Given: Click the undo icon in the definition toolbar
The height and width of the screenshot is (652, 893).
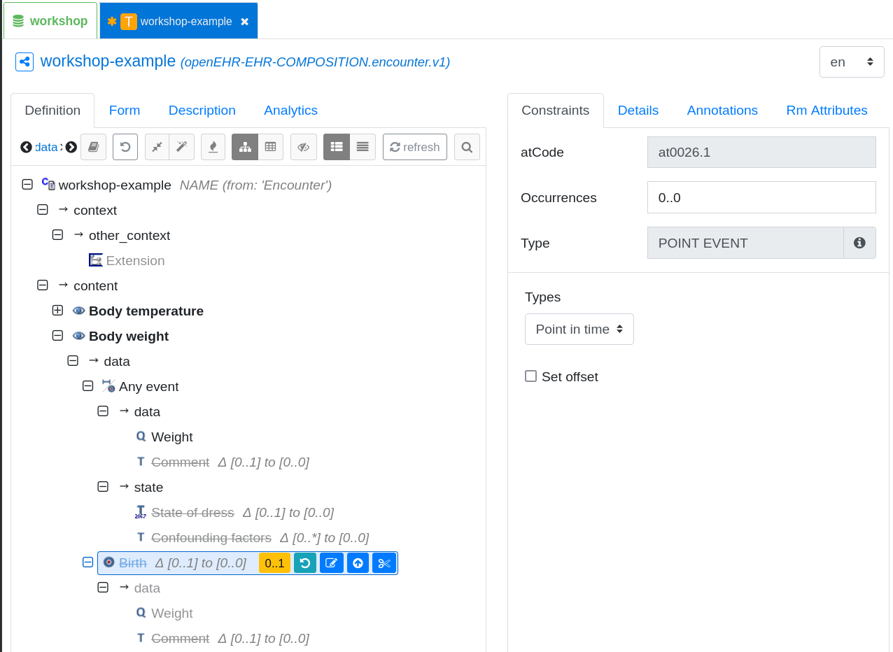Looking at the screenshot, I should [125, 147].
